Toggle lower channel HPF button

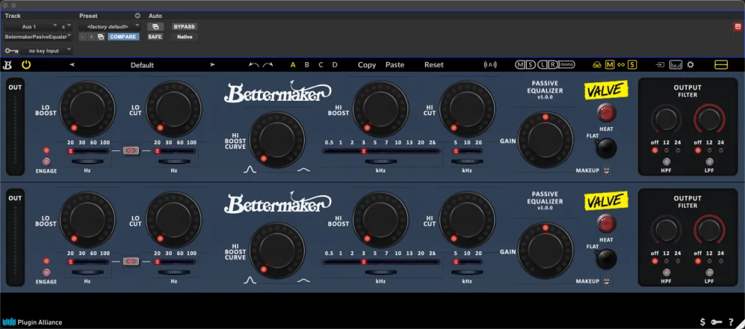pos(666,272)
